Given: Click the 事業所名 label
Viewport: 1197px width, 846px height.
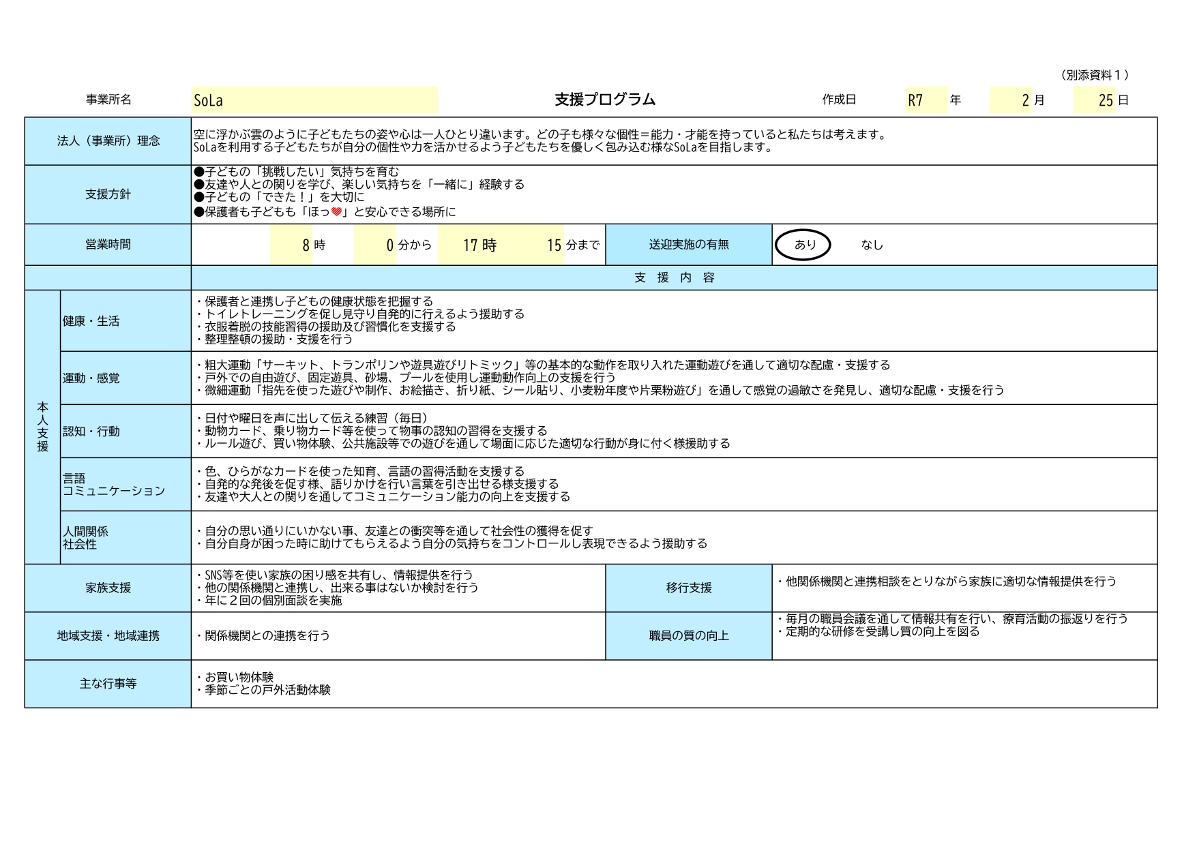Looking at the screenshot, I should (108, 100).
